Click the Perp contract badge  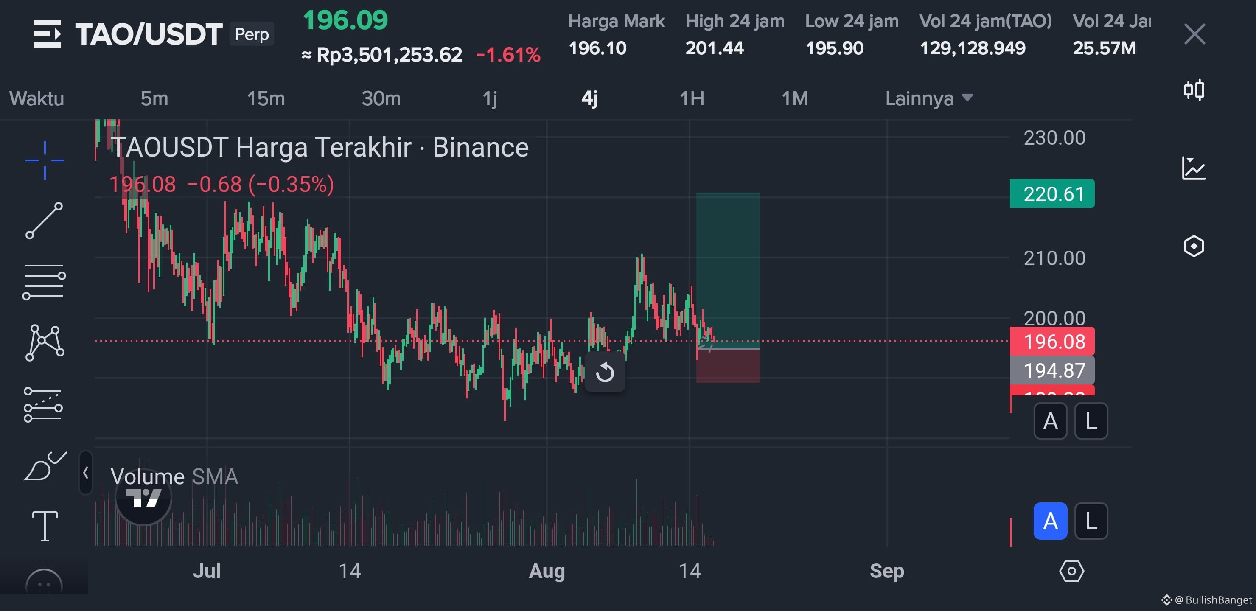coord(252,34)
